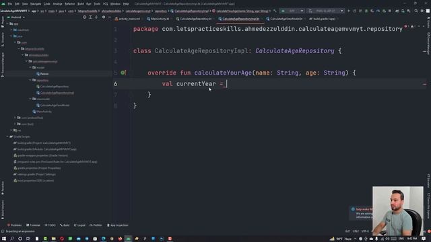Open the App Inspection tool window

tap(118, 225)
